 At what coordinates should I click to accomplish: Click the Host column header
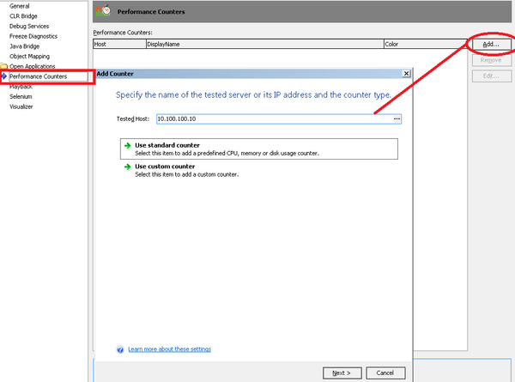[x=119, y=44]
